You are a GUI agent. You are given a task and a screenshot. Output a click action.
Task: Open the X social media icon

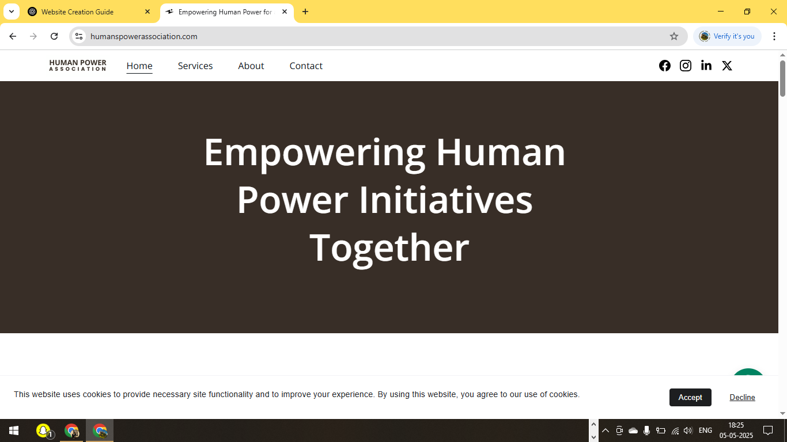coord(727,66)
